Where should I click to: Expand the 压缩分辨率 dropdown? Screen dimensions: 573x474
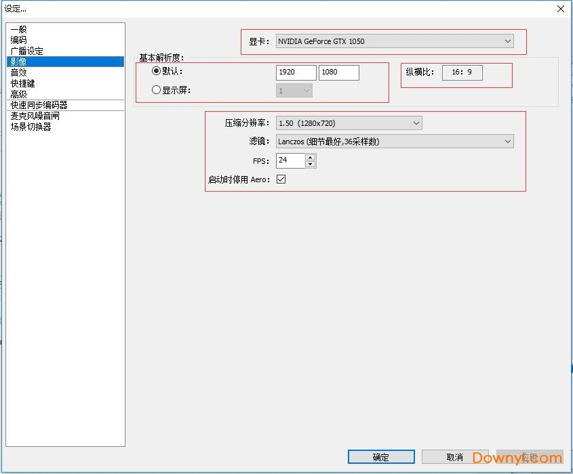[x=349, y=123]
